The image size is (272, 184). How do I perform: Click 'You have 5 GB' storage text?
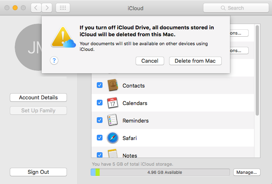133,164
